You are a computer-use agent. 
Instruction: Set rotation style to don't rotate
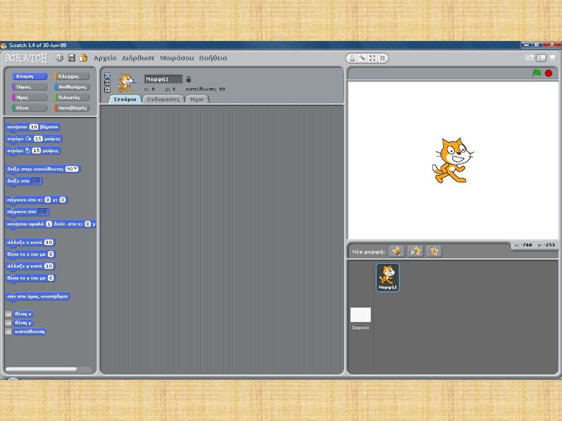107,89
